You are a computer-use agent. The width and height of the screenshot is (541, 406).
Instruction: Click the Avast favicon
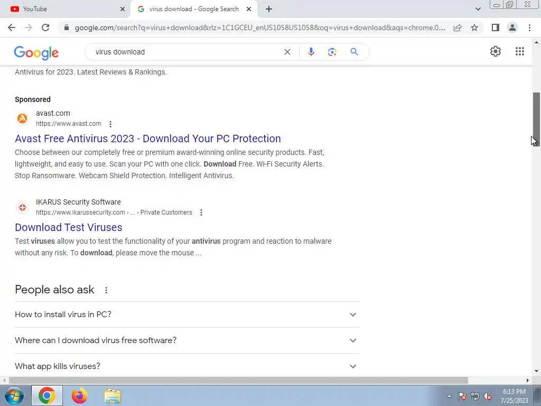22,118
